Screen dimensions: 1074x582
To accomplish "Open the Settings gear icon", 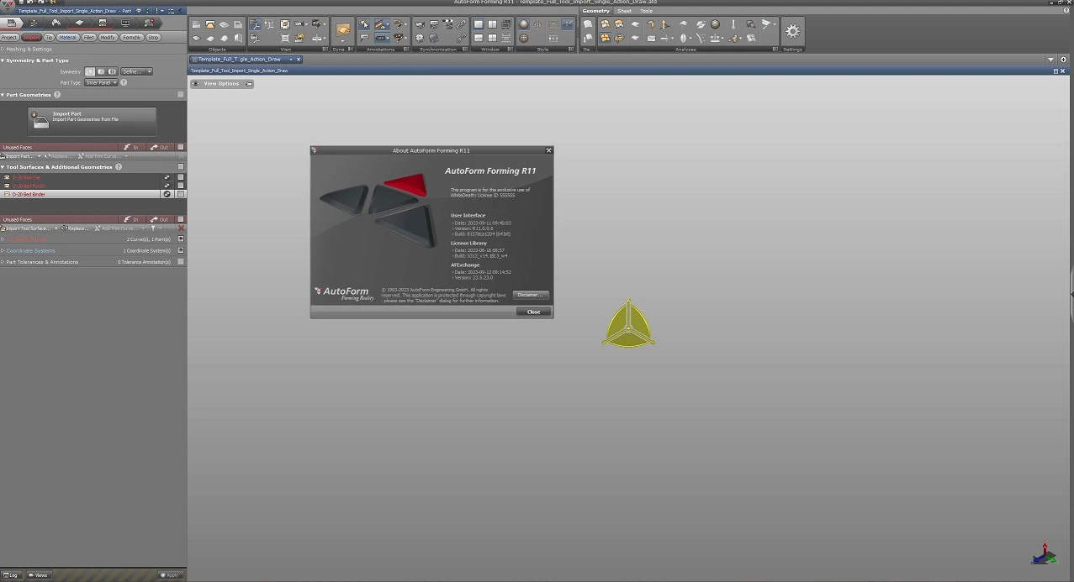I will [792, 31].
